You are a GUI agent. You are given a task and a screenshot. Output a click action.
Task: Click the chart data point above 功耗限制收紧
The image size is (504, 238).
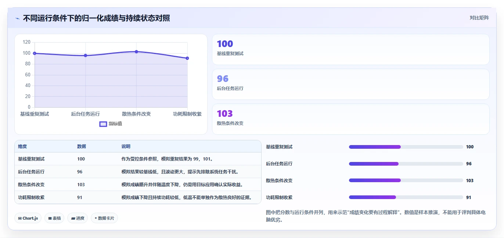pyautogui.click(x=187, y=58)
